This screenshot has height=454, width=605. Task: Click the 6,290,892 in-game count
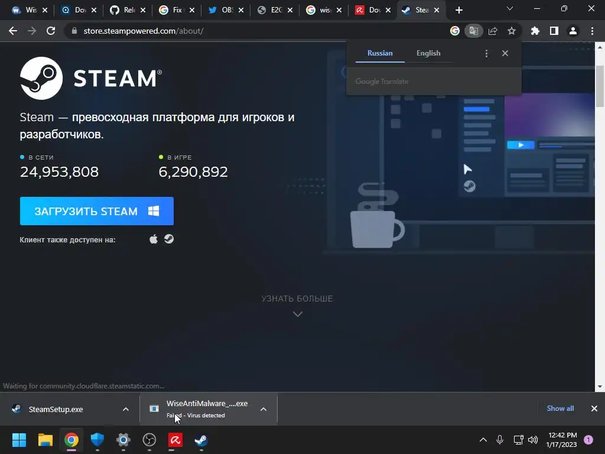coord(193,172)
